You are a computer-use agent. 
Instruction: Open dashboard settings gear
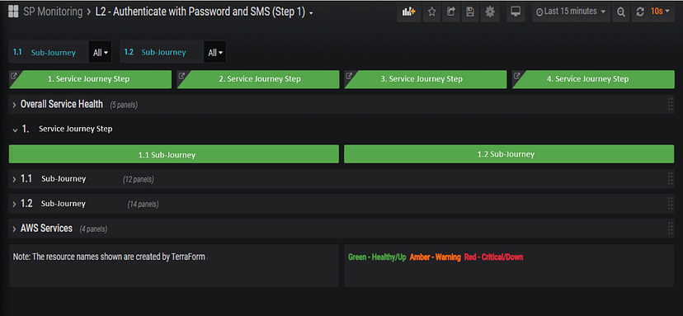(x=490, y=12)
